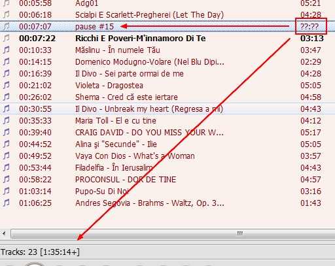Click note icon beside Scalpi E Scarlett track
The width and height of the screenshot is (335, 266).
click(x=7, y=14)
